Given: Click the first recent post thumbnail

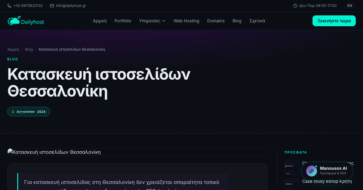Looking at the screenshot, I should (x=292, y=167).
